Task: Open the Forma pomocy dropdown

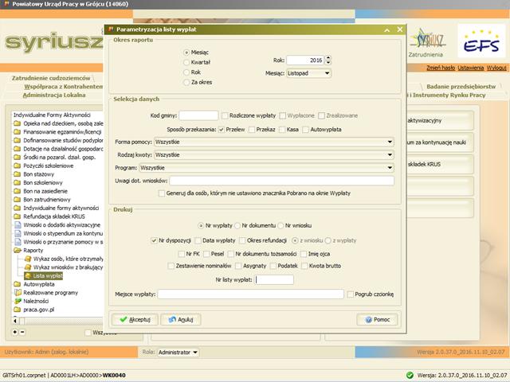Action: 273,142
